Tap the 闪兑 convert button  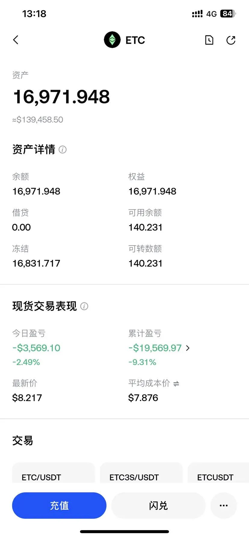[158, 505]
